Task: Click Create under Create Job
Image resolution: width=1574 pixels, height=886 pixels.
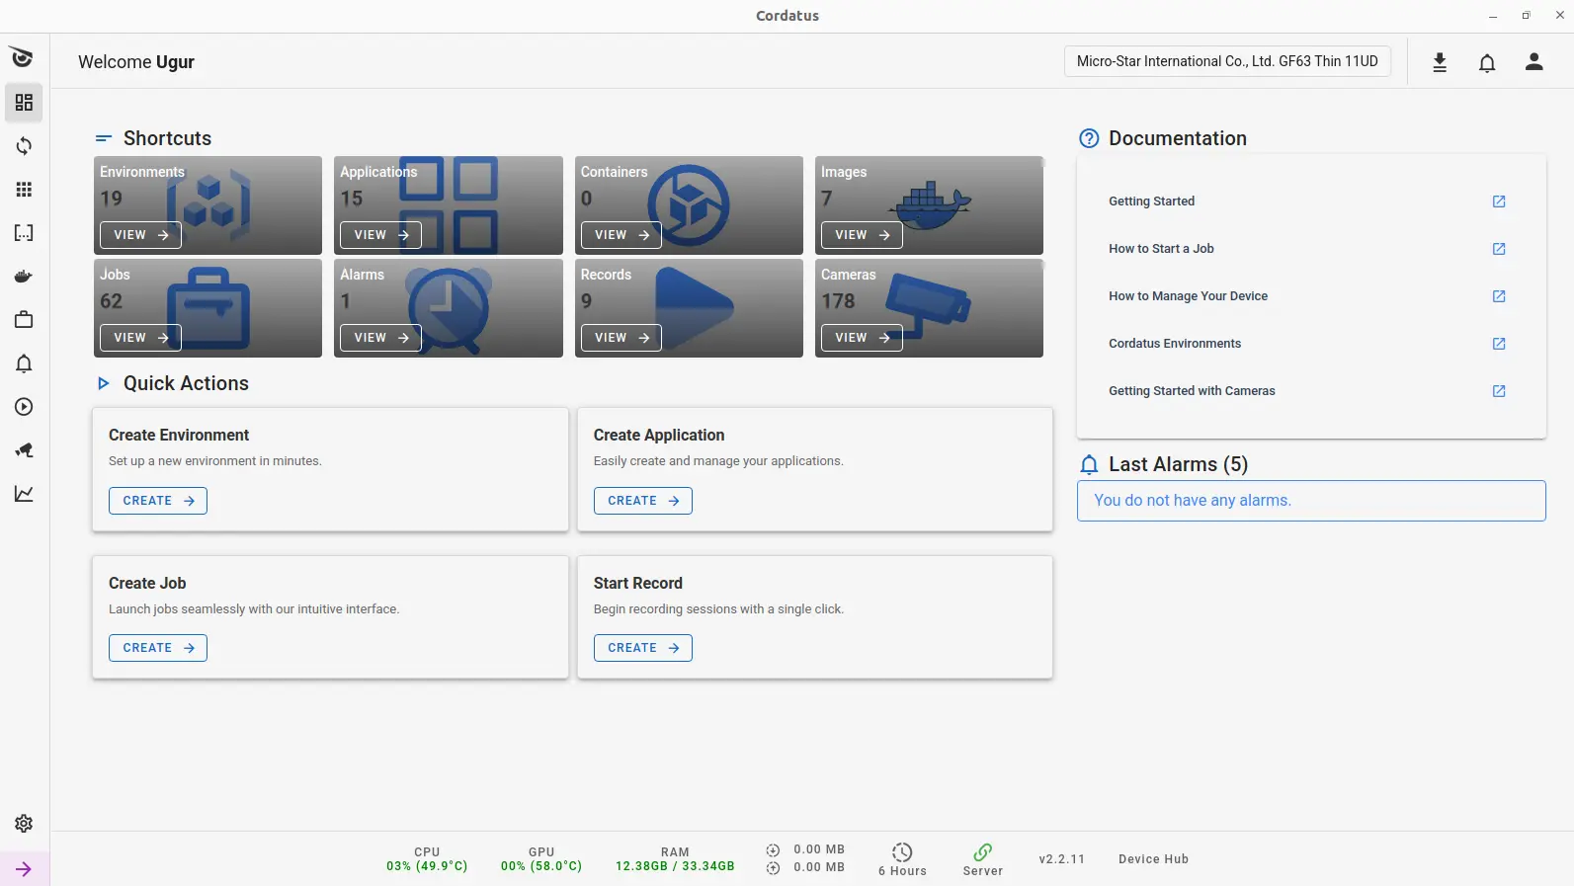Action: (x=158, y=648)
